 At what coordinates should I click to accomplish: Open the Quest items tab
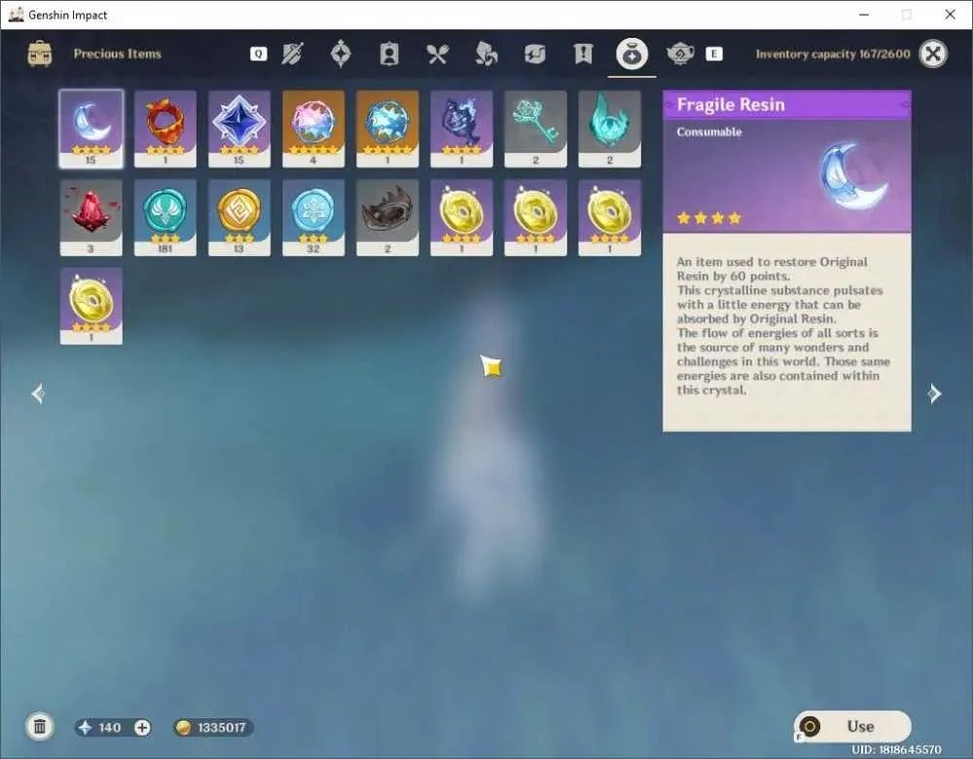coord(583,54)
